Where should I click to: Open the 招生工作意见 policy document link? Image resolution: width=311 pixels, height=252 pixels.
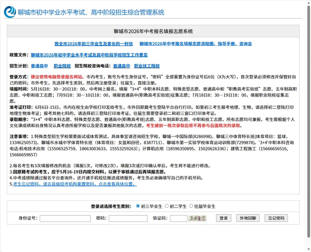click(89, 55)
